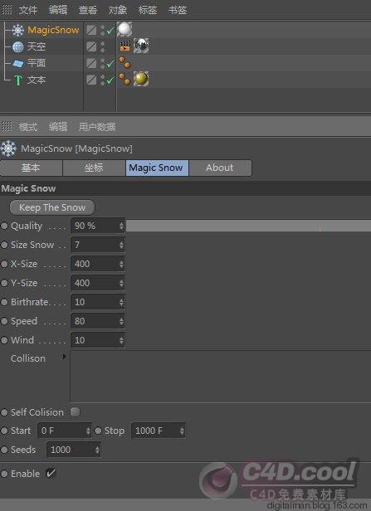Viewport: 371px width, 511px height.
Task: Select the MagicSnow snowflake object icon
Action: click(x=17, y=30)
